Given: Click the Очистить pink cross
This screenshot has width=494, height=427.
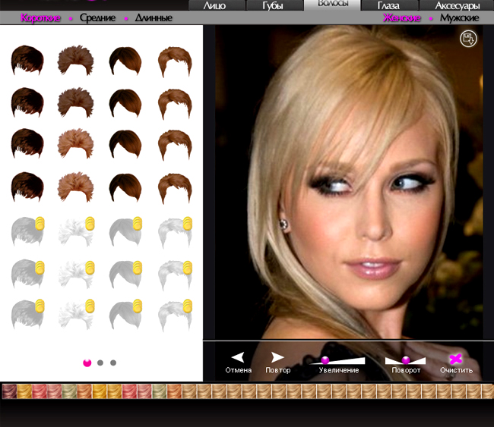Looking at the screenshot, I should tap(455, 359).
